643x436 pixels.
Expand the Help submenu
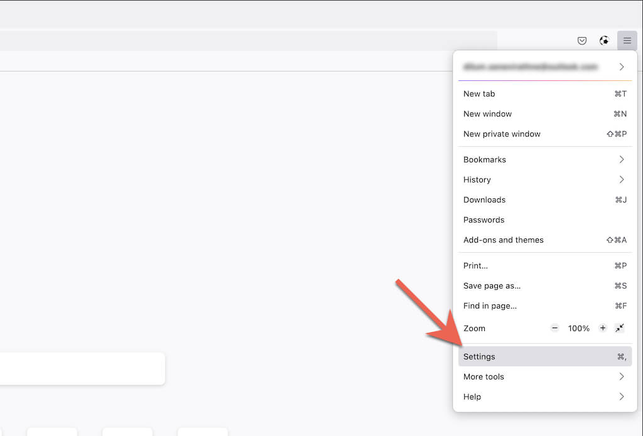(x=543, y=396)
